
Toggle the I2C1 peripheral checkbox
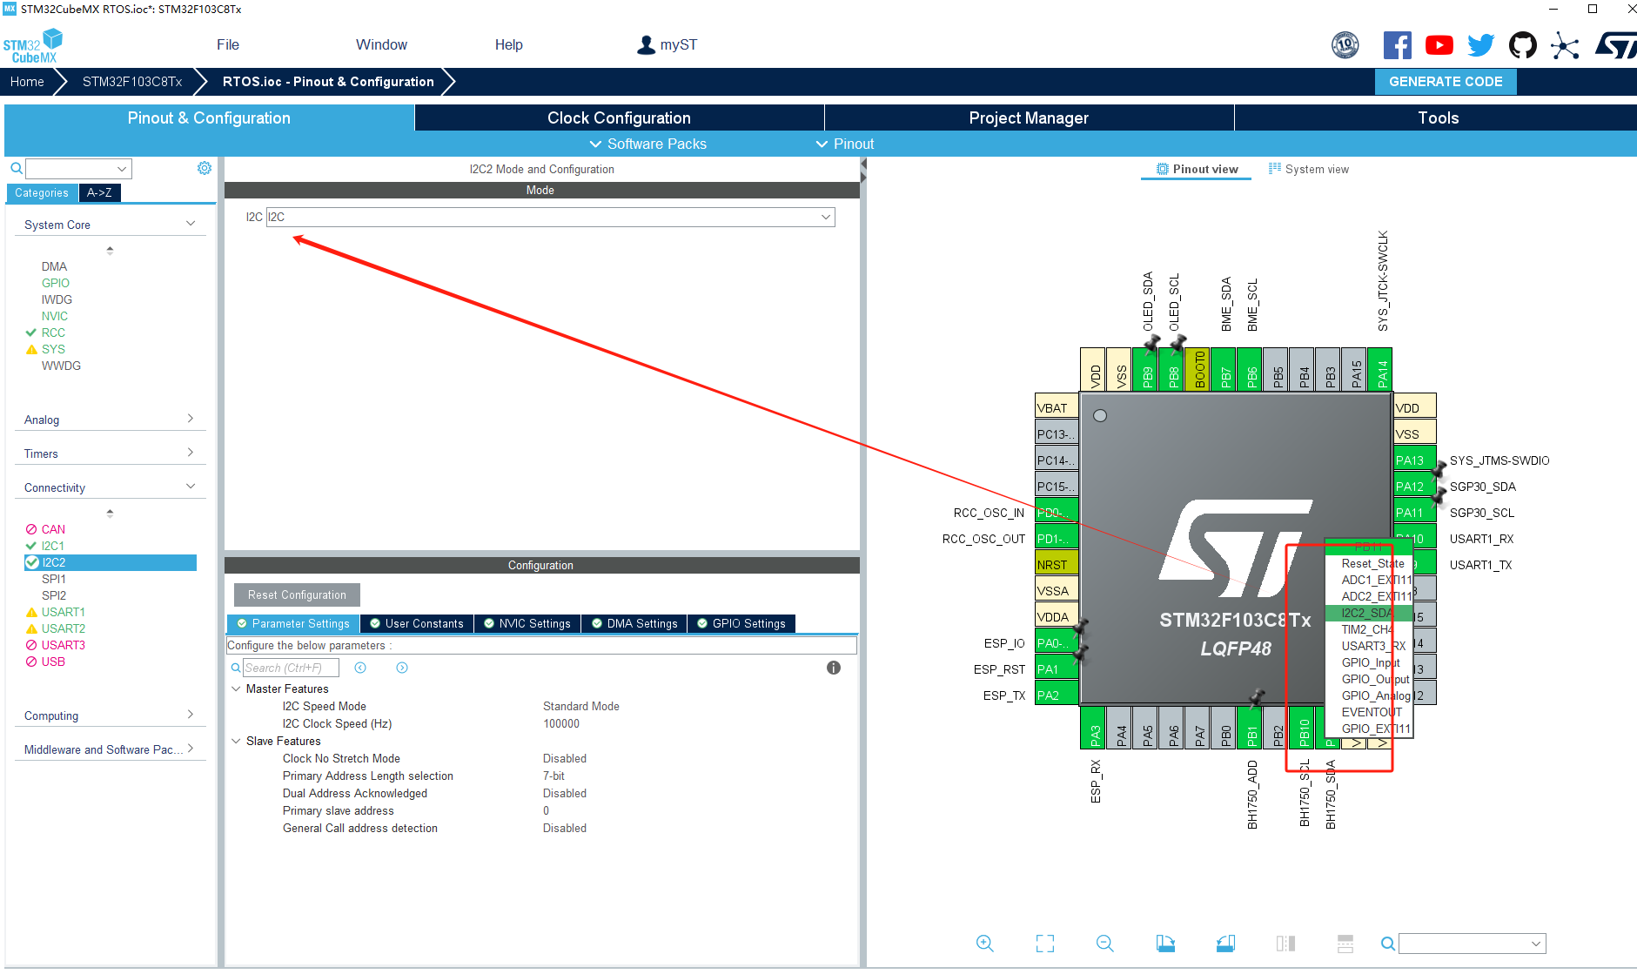[31, 546]
